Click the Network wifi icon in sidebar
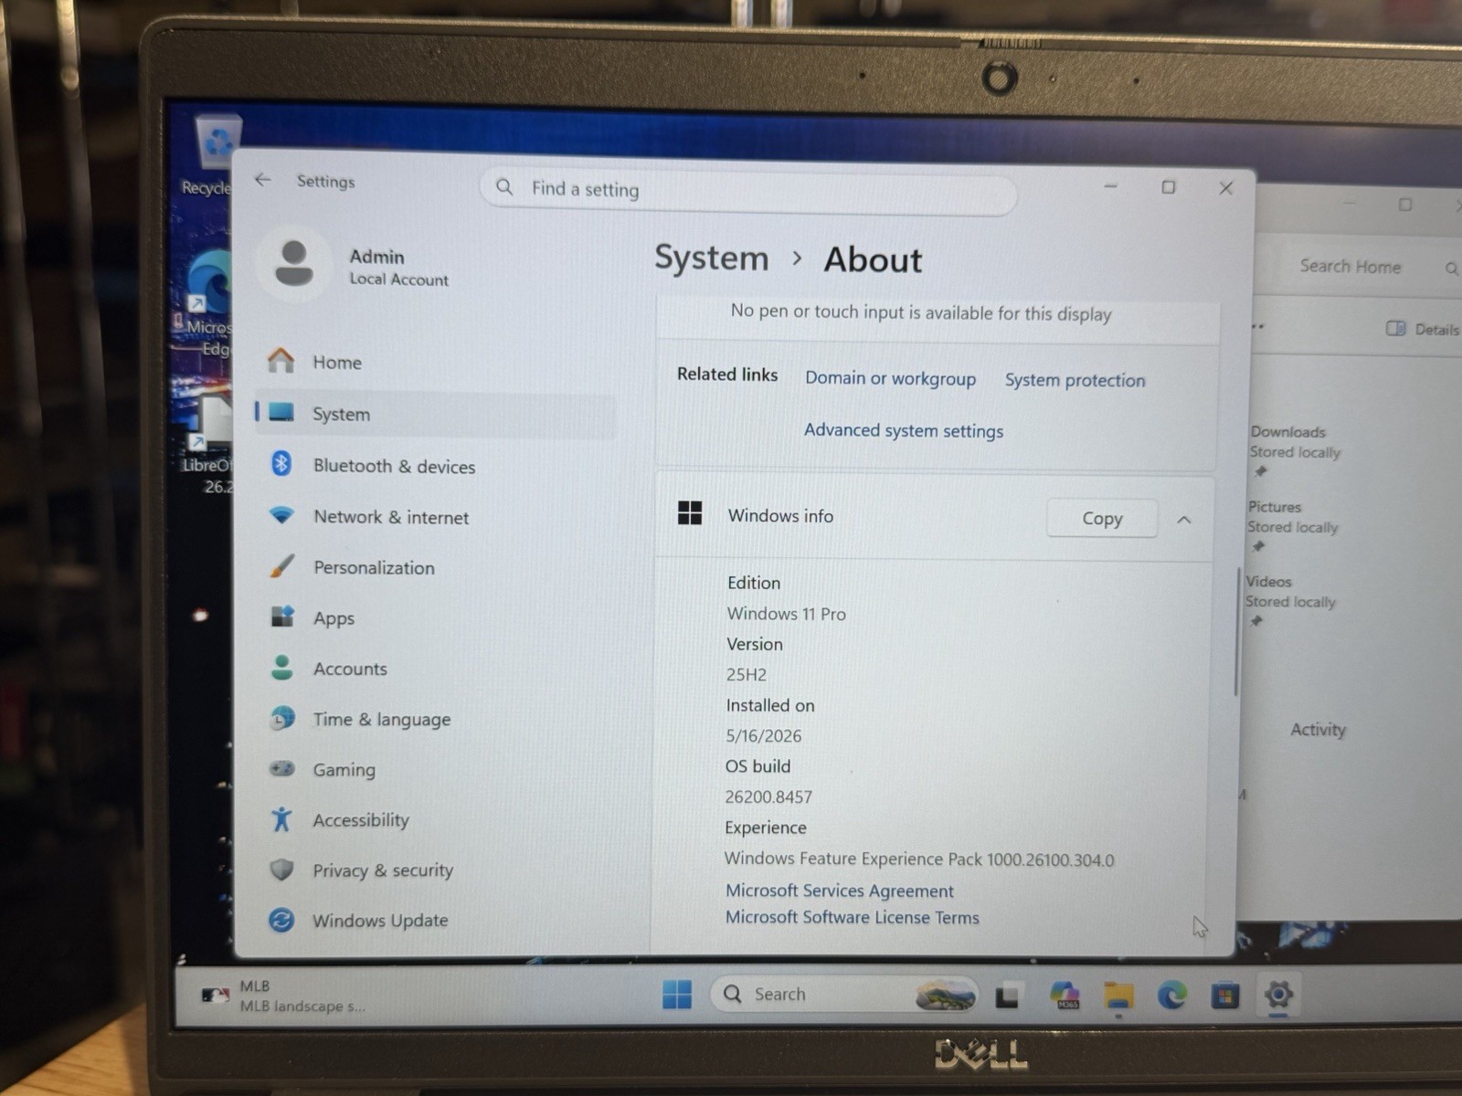This screenshot has width=1462, height=1096. (281, 515)
